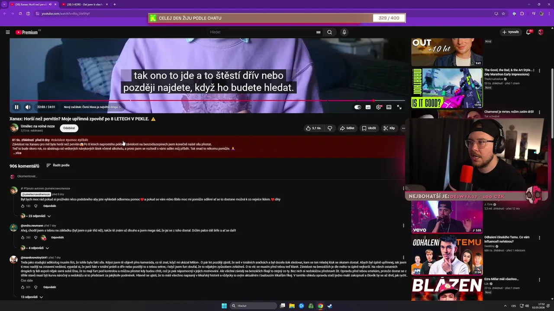Click the Sdílet share button

(347, 128)
